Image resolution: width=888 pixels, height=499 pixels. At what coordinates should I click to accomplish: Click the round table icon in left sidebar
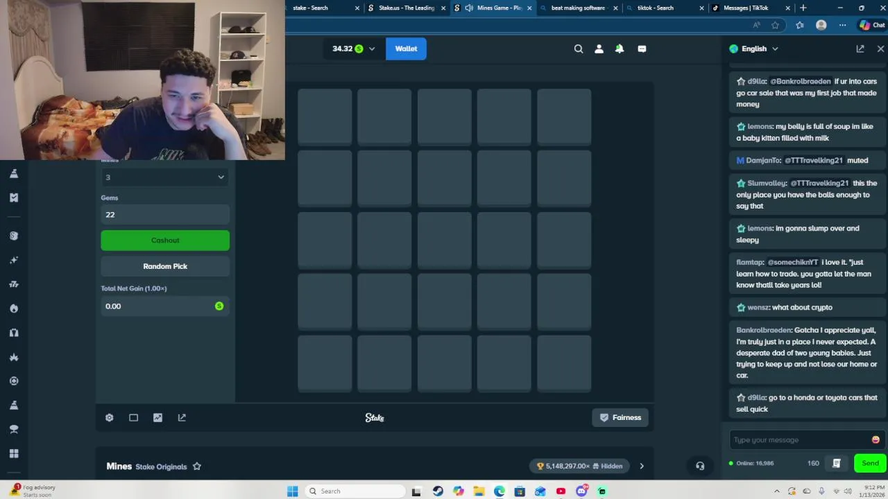14,430
